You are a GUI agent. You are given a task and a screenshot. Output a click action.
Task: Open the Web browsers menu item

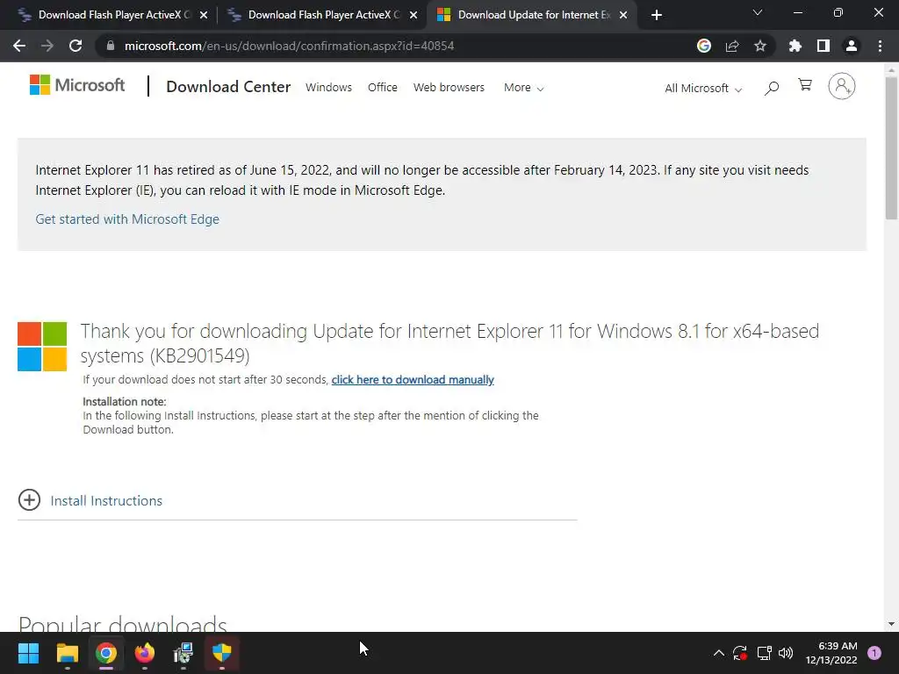pyautogui.click(x=449, y=88)
